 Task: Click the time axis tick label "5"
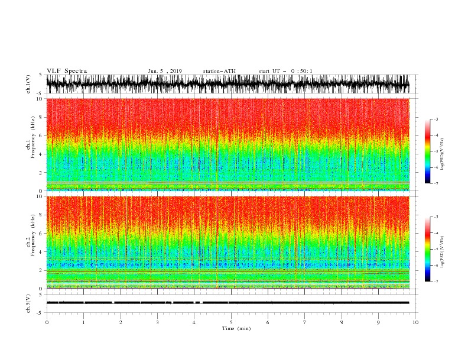231,322
